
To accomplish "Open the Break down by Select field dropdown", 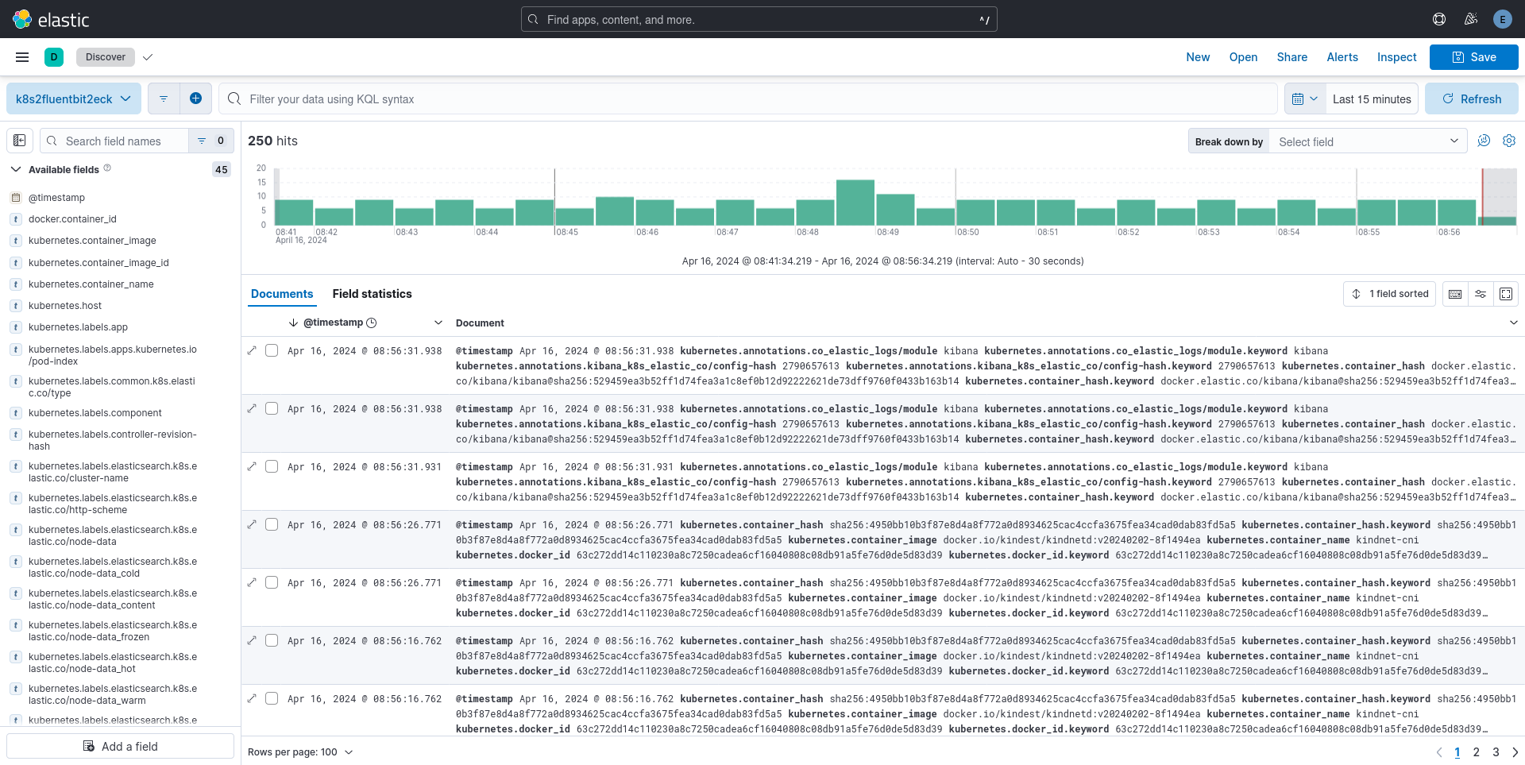I will tap(1367, 141).
